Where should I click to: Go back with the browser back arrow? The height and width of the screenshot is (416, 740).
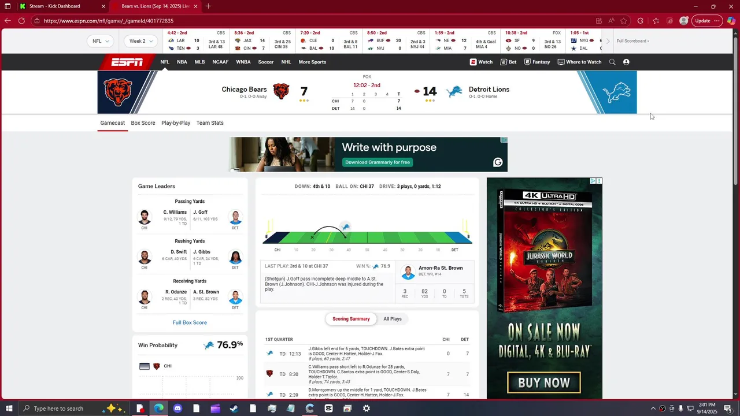pos(7,21)
